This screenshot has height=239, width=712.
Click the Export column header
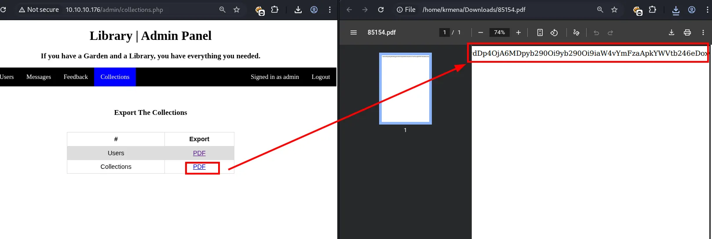click(x=199, y=139)
